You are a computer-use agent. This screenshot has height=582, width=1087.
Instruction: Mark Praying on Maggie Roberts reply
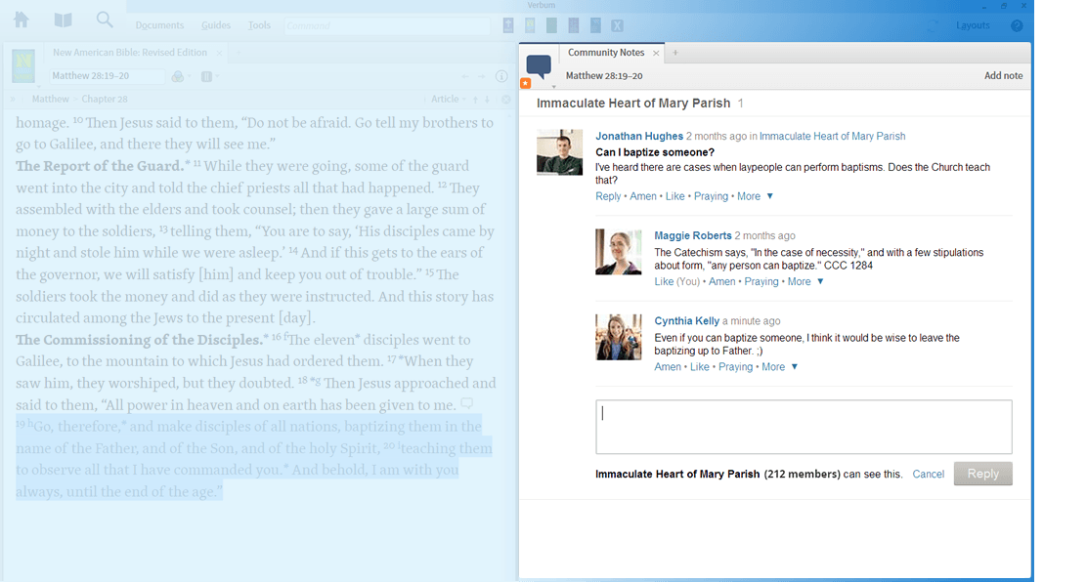click(761, 282)
